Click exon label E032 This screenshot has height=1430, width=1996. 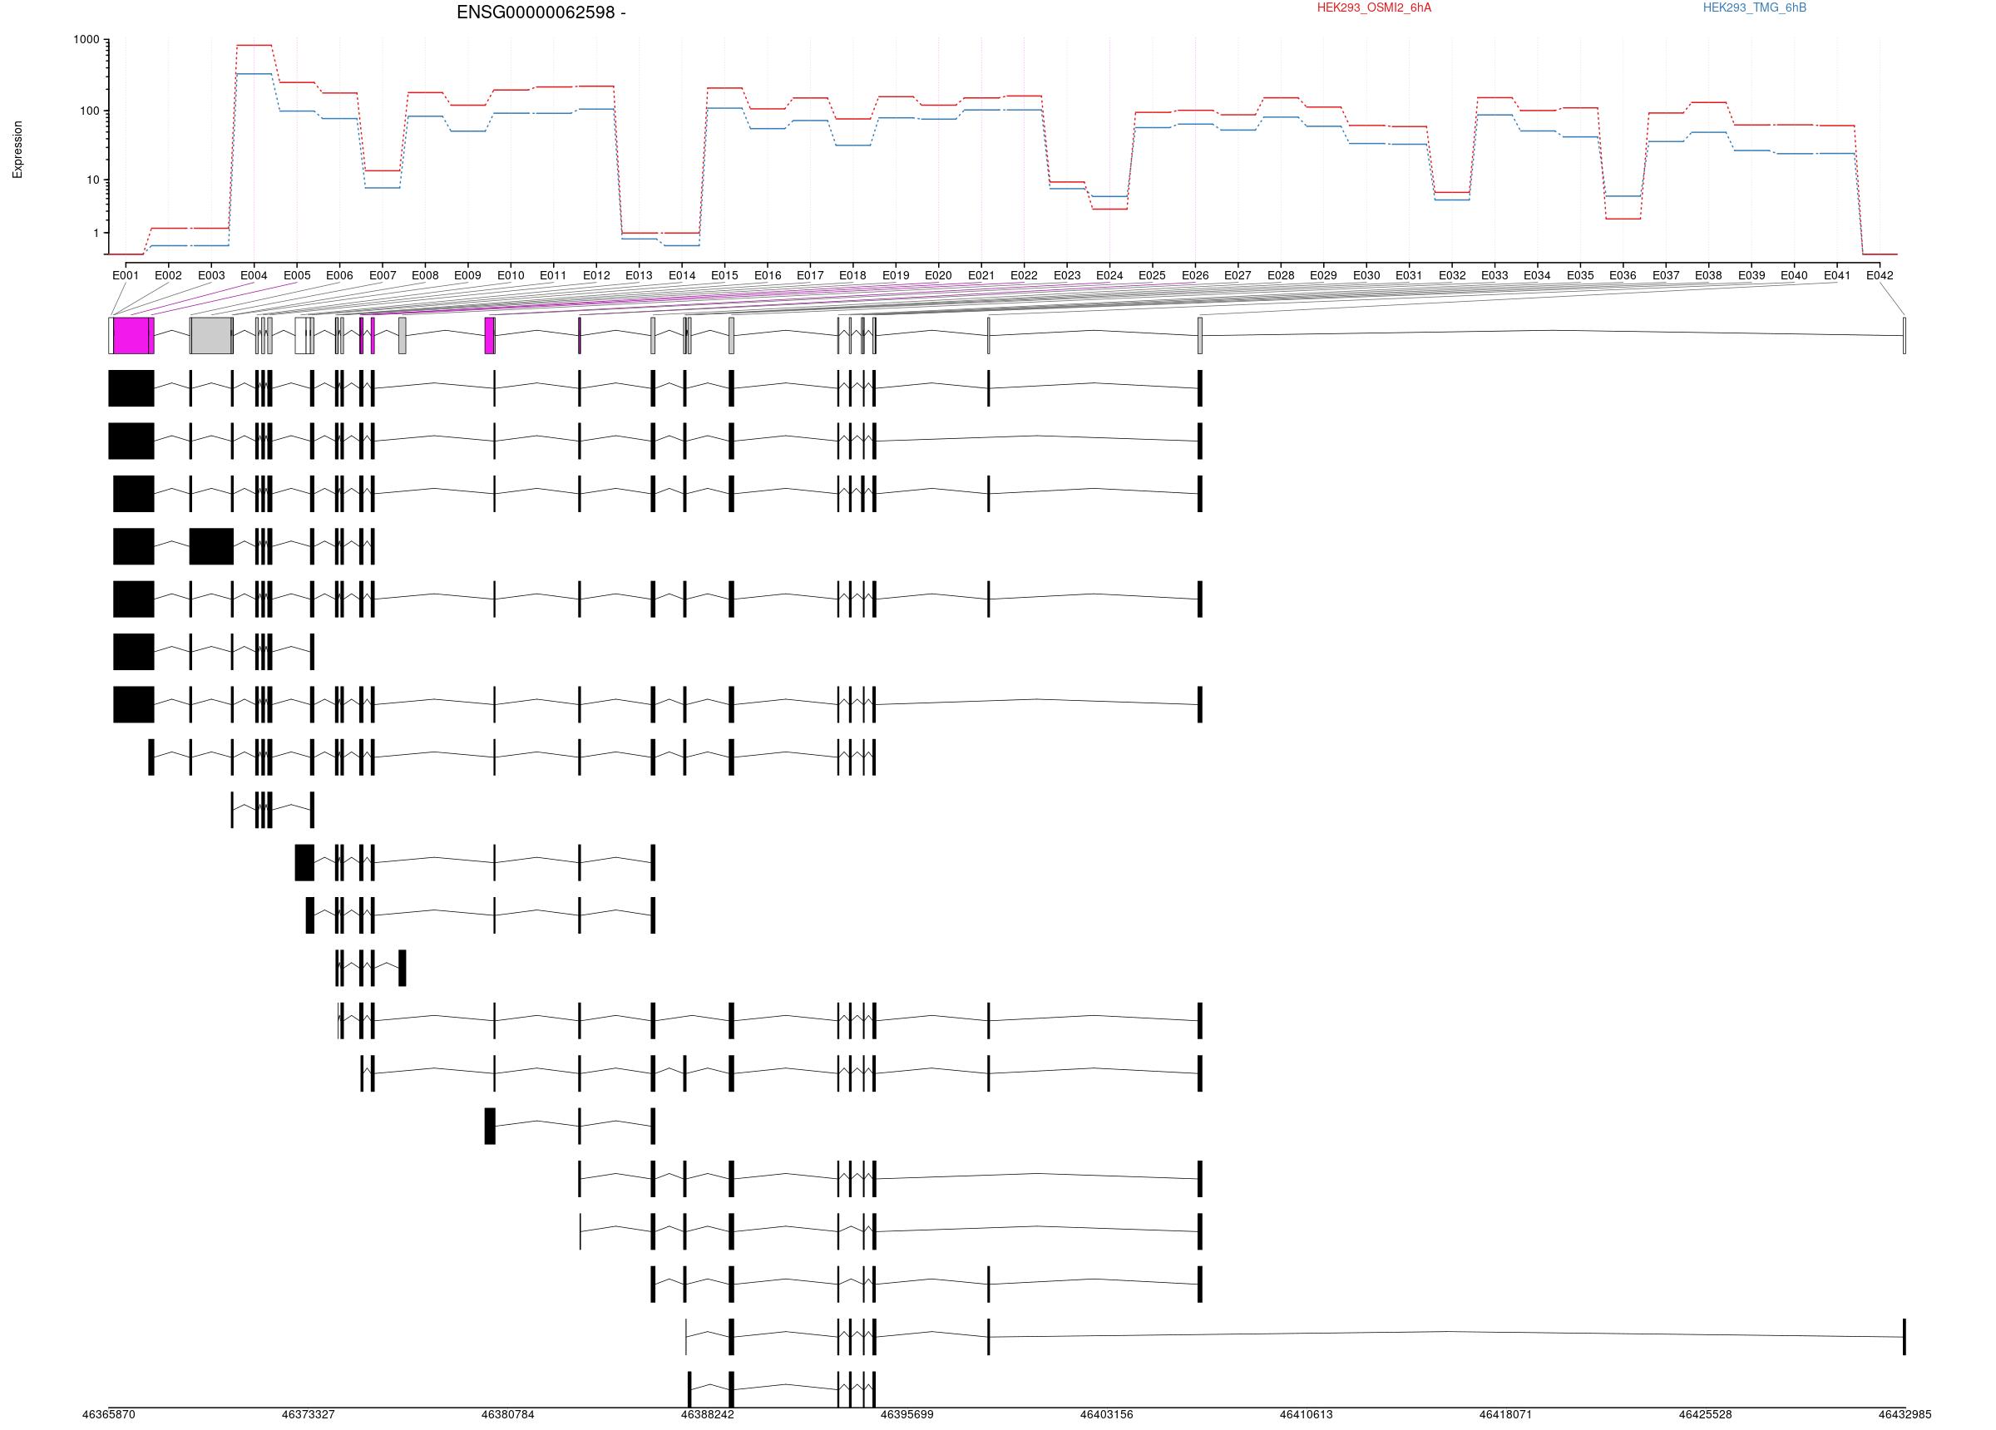[1452, 275]
